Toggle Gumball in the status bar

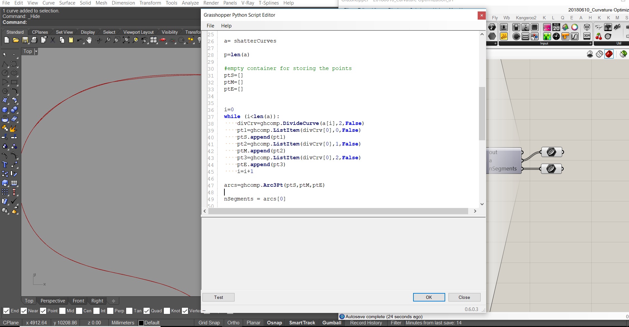tap(332, 323)
